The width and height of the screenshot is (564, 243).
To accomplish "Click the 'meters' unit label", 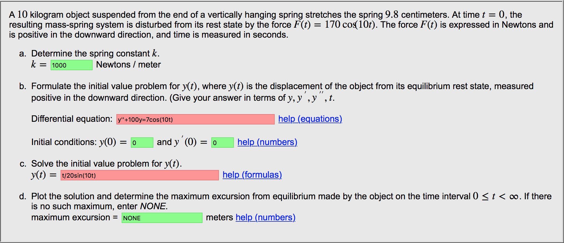I will [219, 217].
